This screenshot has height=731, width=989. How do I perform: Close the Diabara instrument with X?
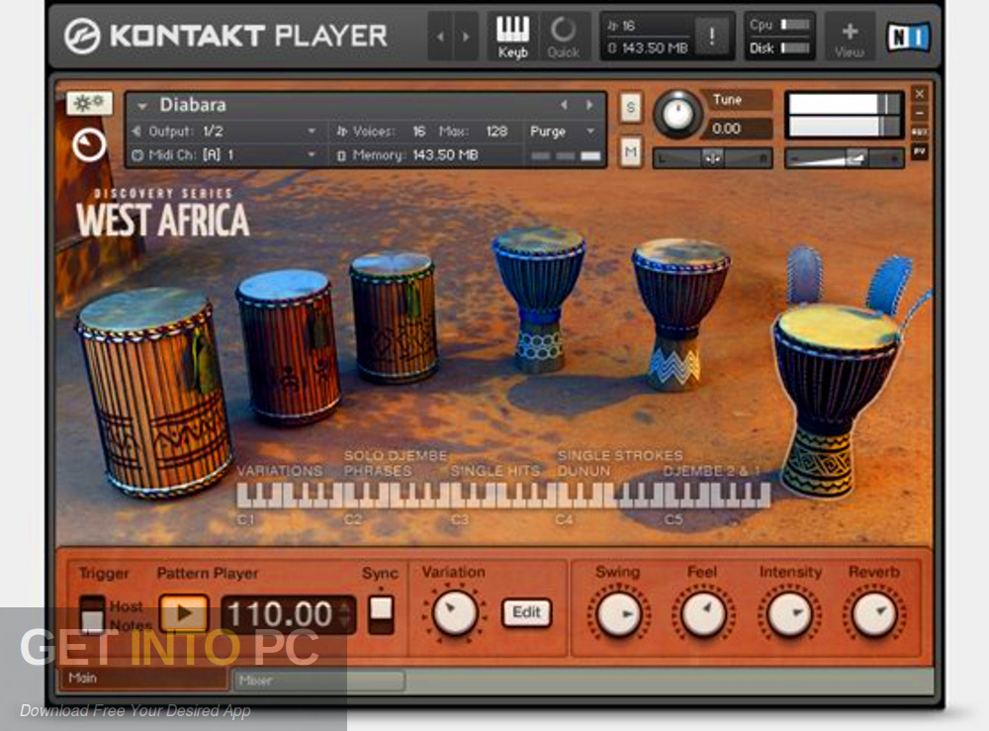coord(920,94)
